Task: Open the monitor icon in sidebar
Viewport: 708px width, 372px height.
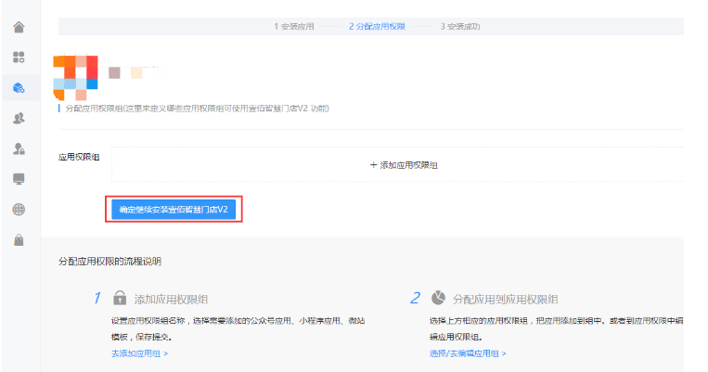Action: click(19, 179)
